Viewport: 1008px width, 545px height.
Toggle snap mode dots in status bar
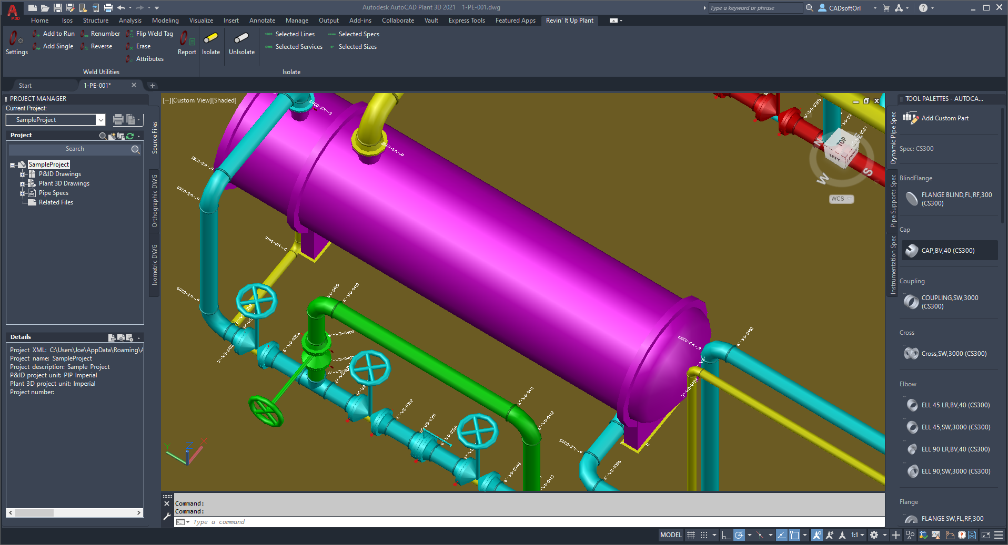[703, 535]
